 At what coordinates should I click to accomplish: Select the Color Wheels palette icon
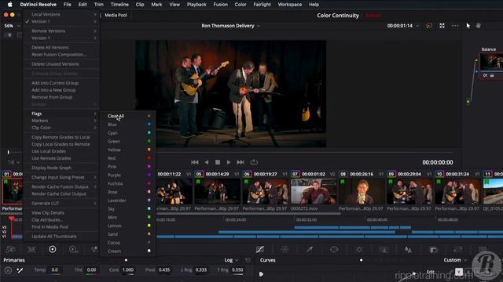tap(53, 249)
